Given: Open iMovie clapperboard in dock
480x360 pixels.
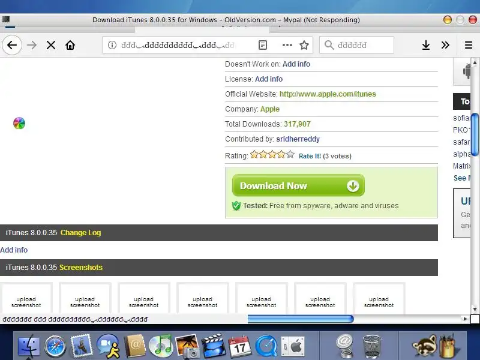Looking at the screenshot, I should click(214, 346).
